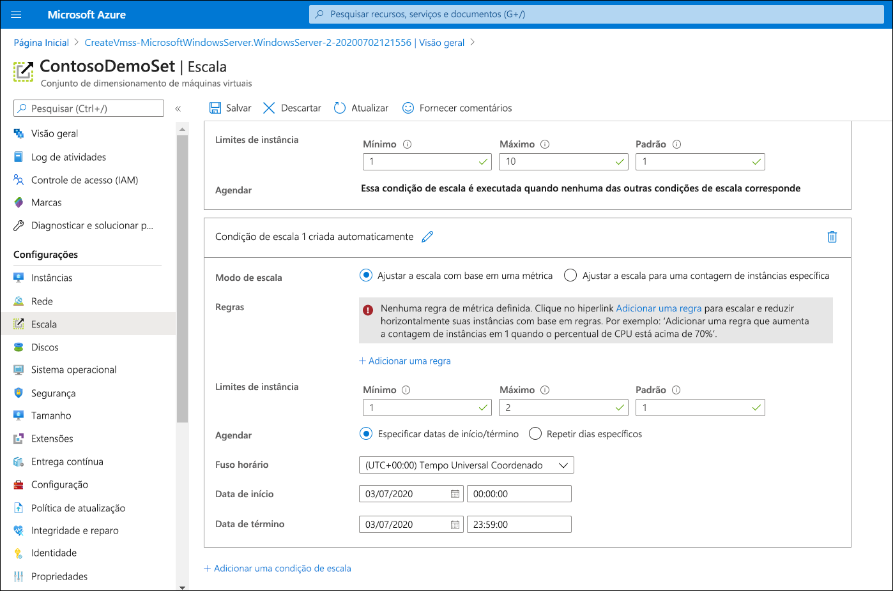Click the Salvar disk icon
The image size is (893, 591).
(215, 108)
